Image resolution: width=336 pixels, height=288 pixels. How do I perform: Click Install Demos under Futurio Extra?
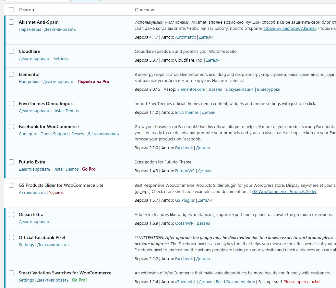66,169
